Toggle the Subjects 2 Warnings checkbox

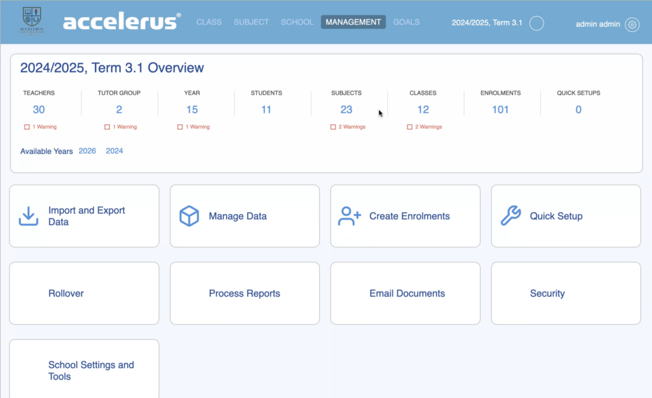click(x=333, y=127)
